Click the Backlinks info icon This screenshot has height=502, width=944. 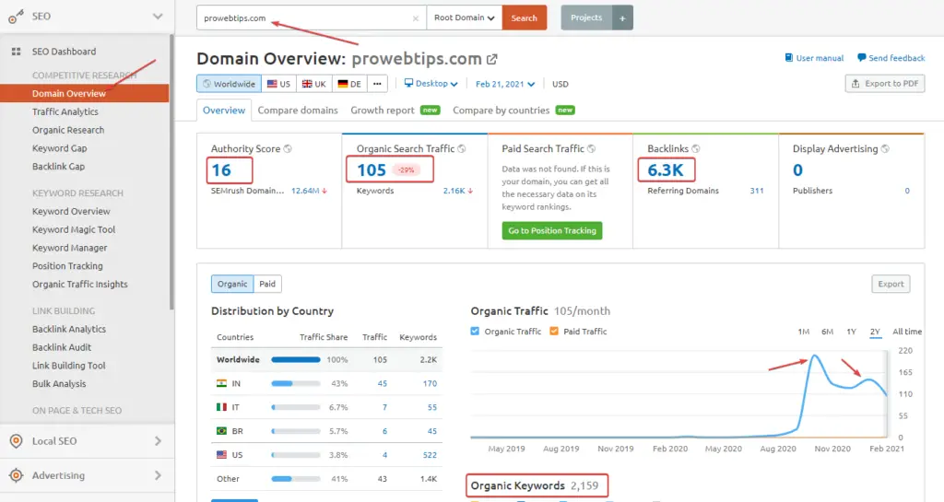(x=695, y=148)
